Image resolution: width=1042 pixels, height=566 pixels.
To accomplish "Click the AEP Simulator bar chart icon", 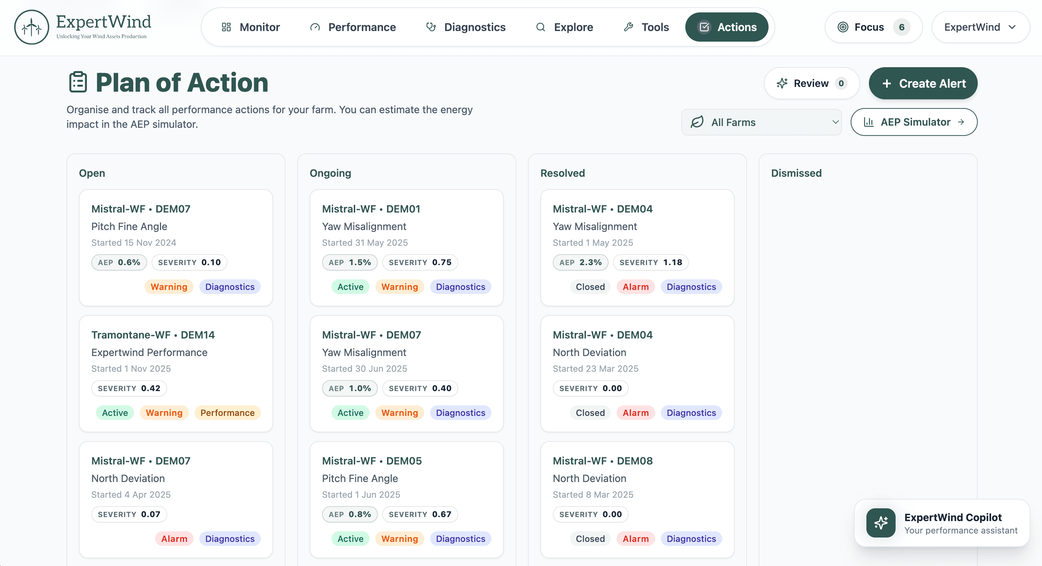I will point(869,122).
